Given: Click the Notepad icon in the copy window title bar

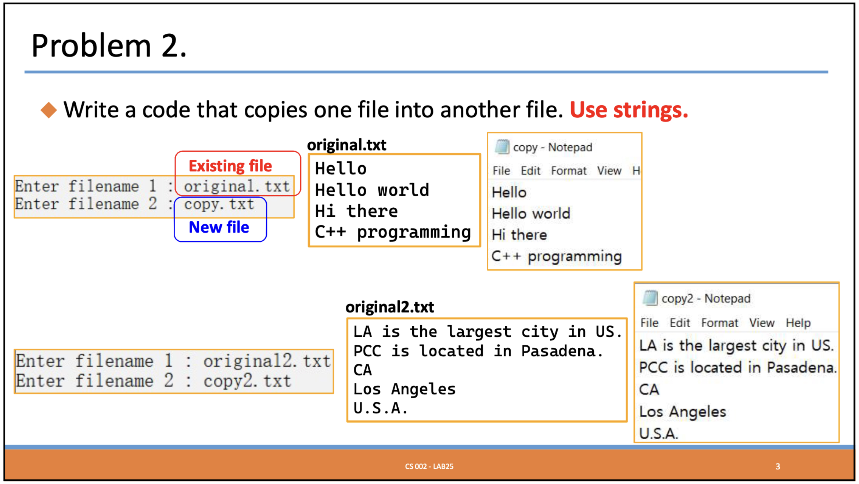Looking at the screenshot, I should point(503,146).
